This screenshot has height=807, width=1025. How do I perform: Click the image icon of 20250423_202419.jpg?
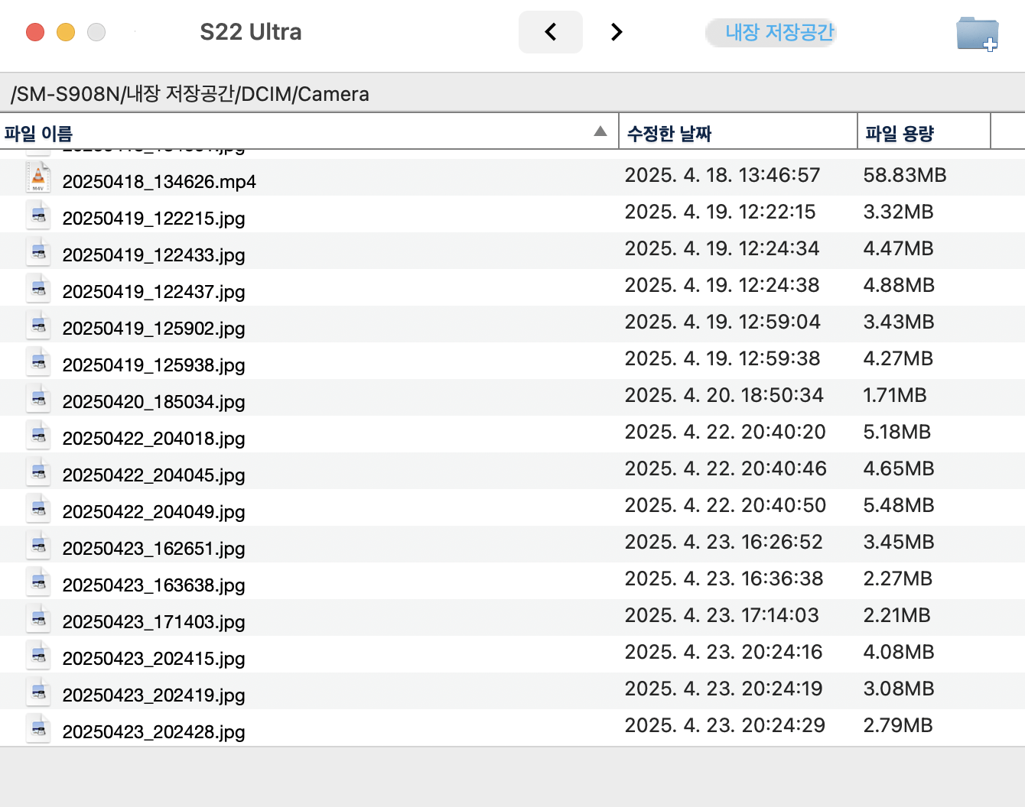click(x=38, y=692)
